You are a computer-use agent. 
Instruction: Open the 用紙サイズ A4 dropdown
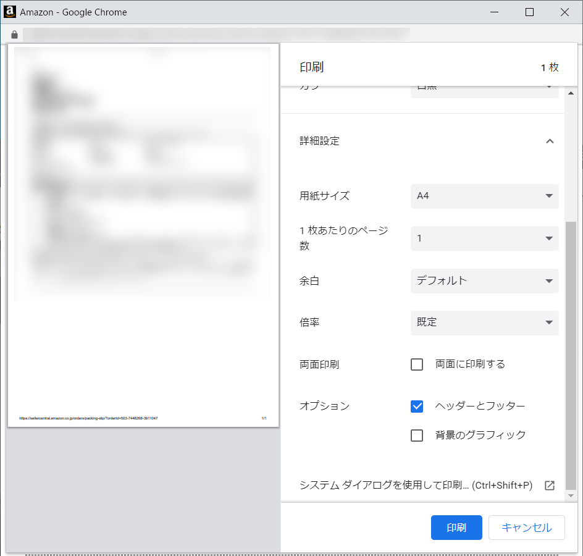tap(484, 196)
